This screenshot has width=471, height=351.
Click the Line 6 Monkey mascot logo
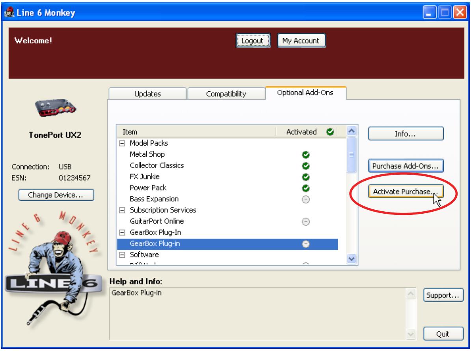point(54,269)
